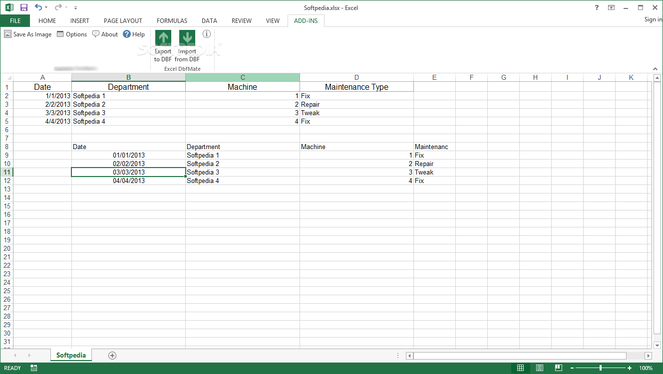Screen dimensions: 663x374
Task: Click Import from DBF
Action: click(187, 46)
